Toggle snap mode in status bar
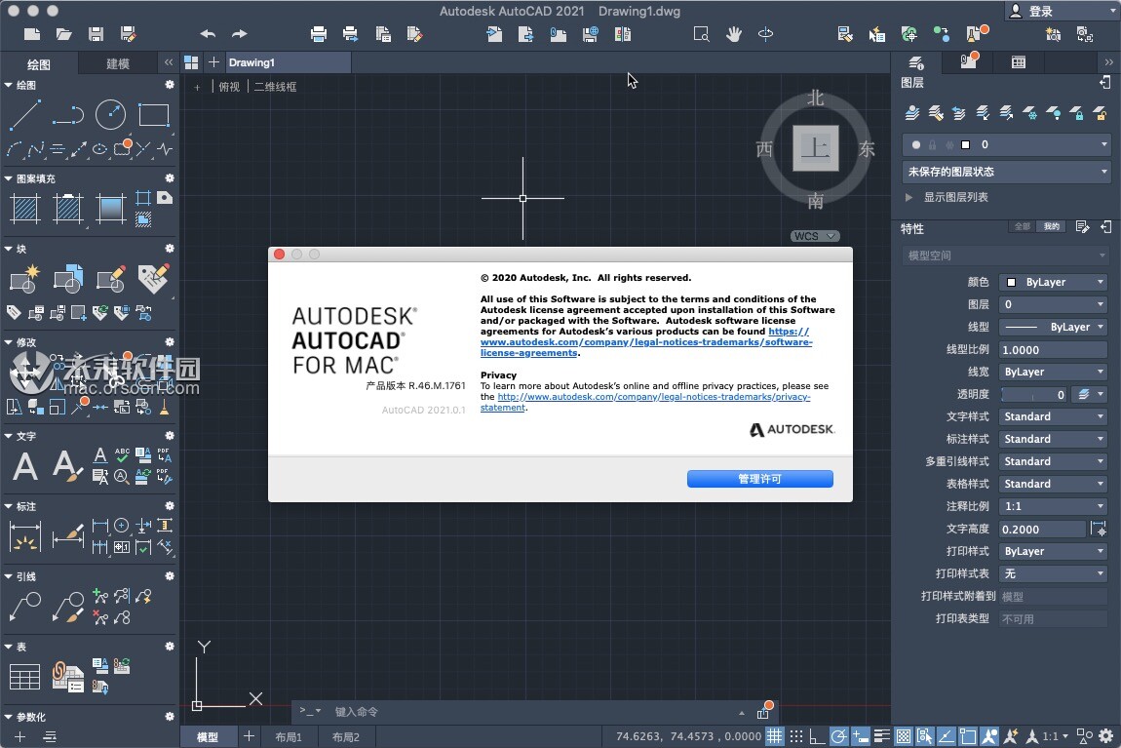1121x748 pixels. (x=795, y=736)
